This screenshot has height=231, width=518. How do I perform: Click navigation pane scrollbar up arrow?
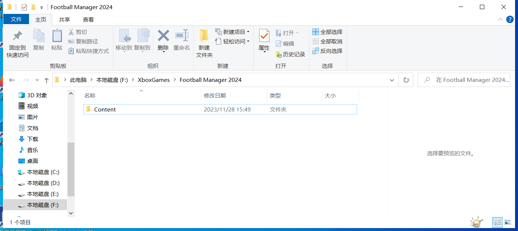pos(71,94)
